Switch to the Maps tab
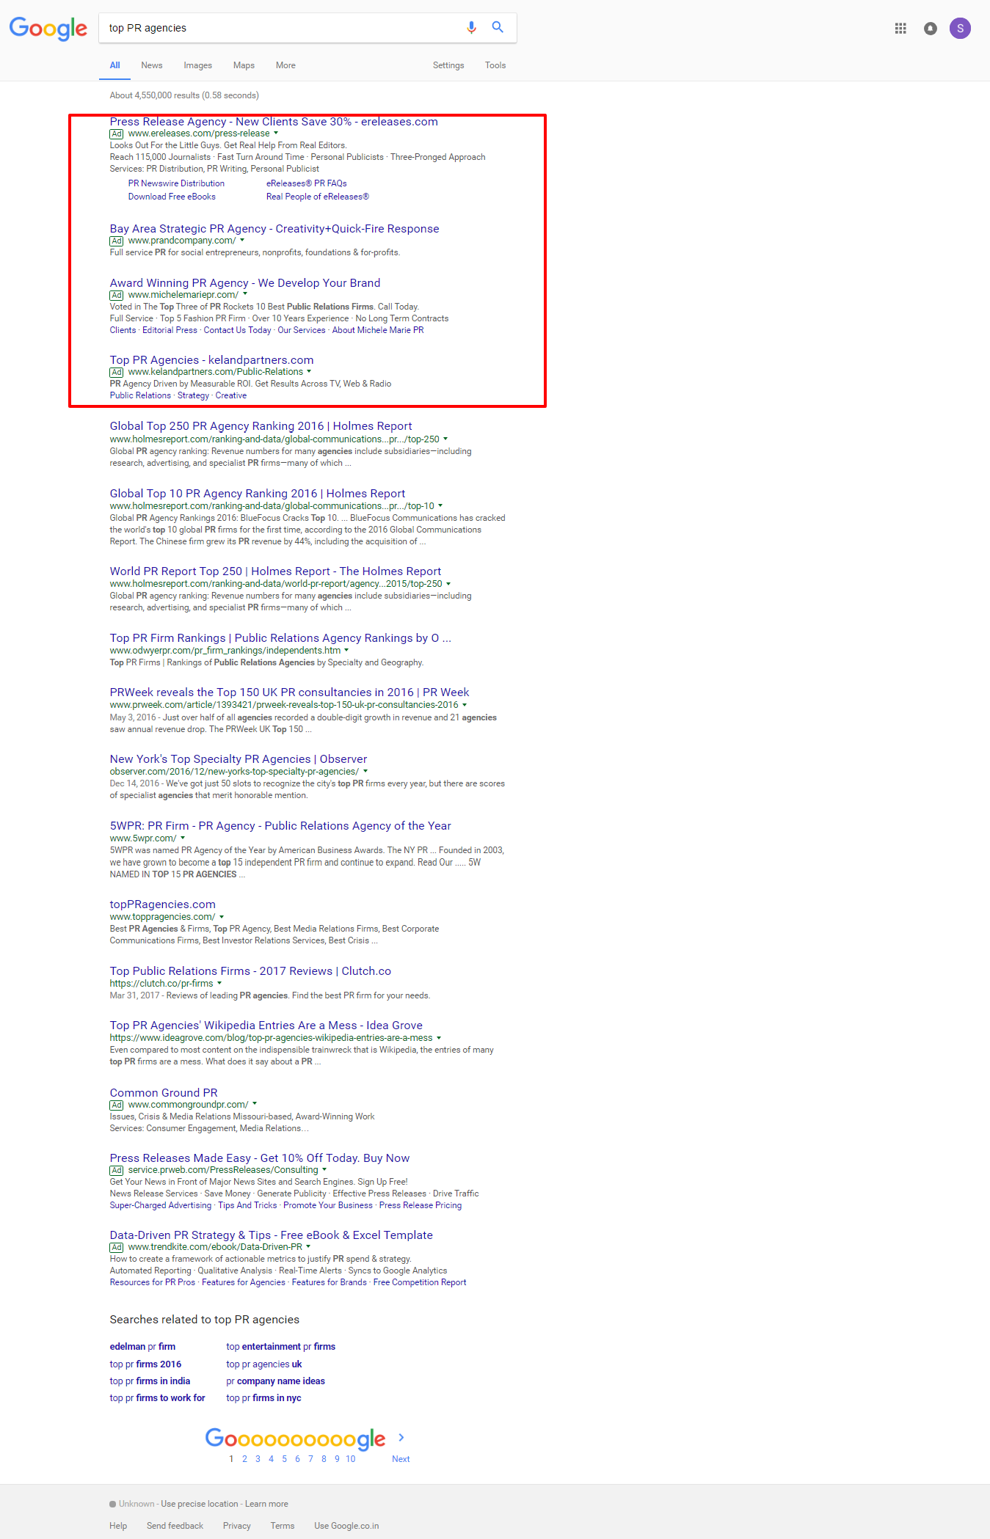The width and height of the screenshot is (990, 1539). [244, 65]
